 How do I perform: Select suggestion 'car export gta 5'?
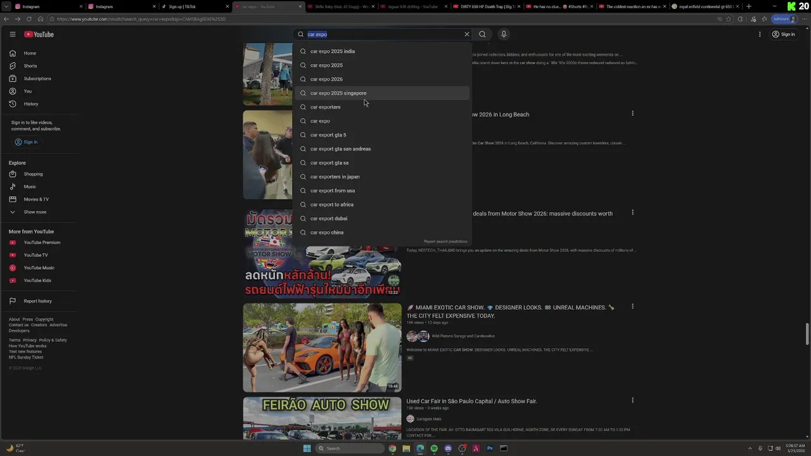tap(382, 135)
